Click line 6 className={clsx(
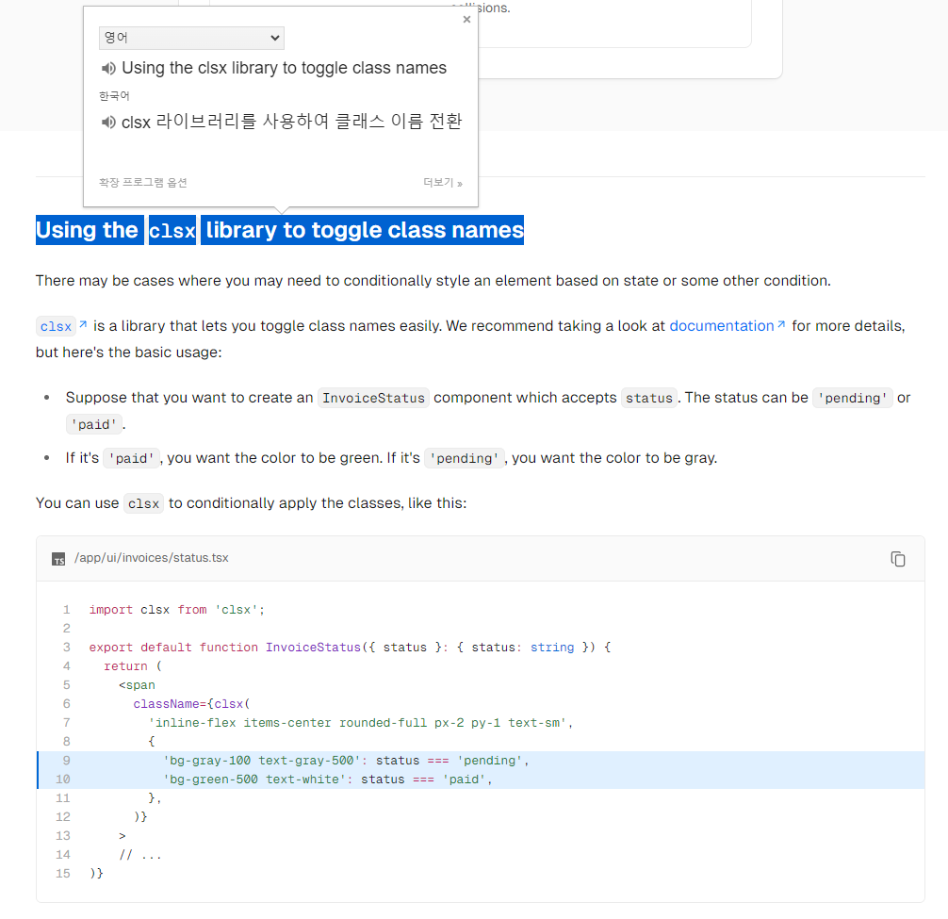 (x=191, y=704)
